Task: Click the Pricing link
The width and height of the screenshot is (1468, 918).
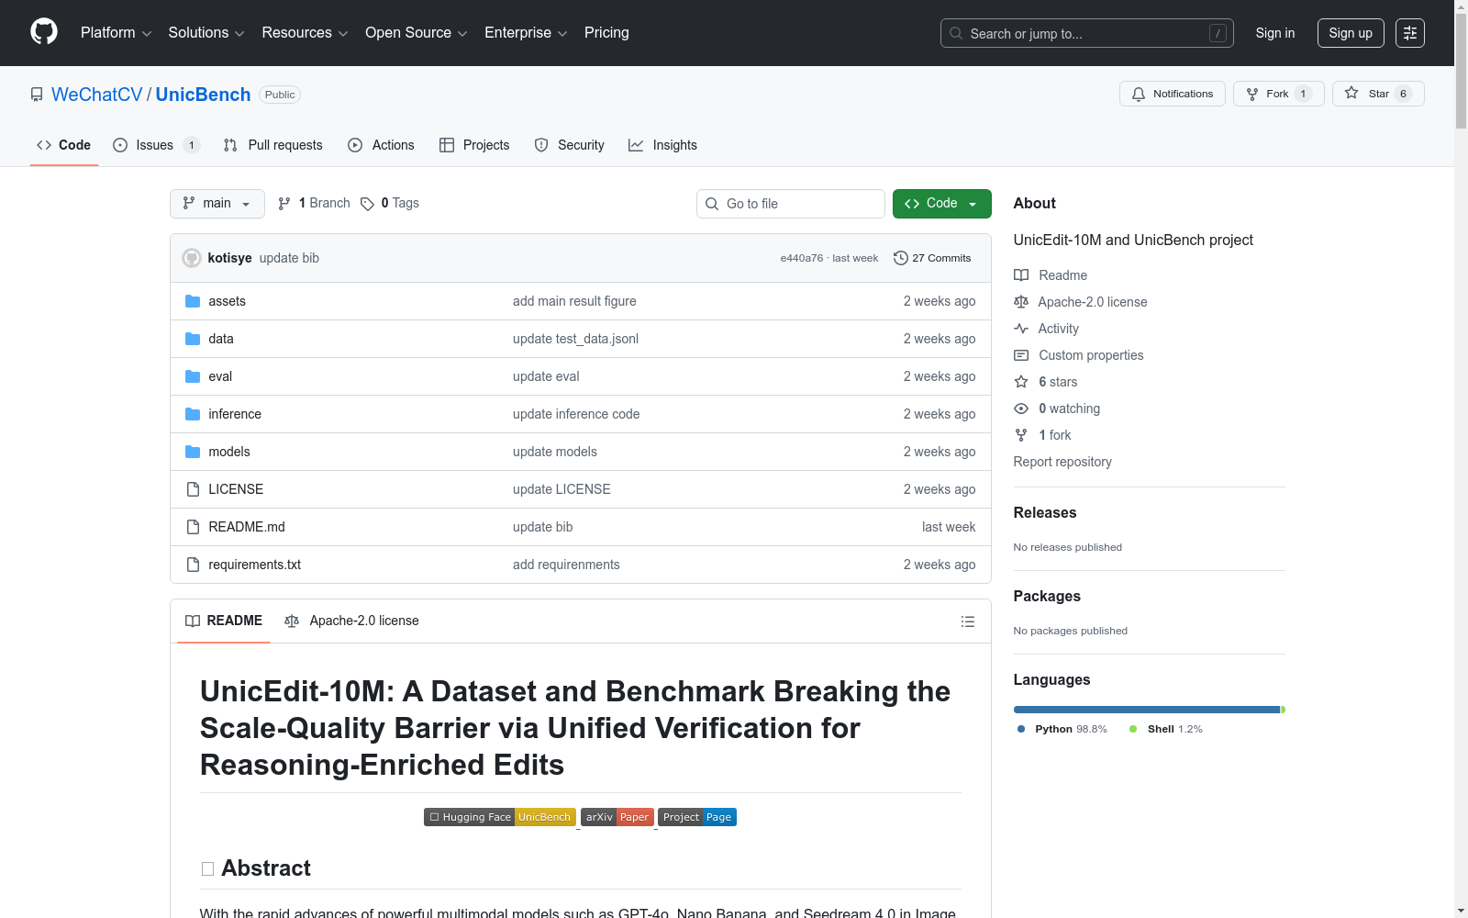Action: pyautogui.click(x=606, y=33)
